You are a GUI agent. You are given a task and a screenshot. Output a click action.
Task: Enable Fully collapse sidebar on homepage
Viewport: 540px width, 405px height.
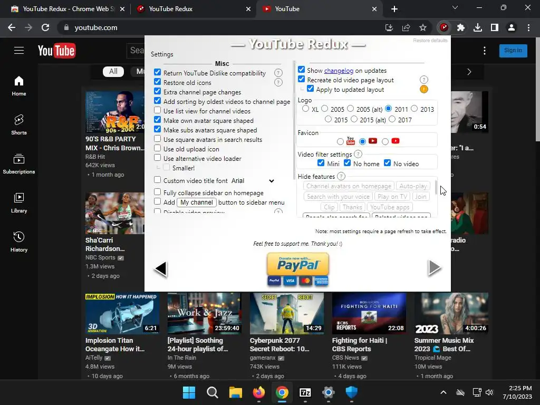coord(157,192)
